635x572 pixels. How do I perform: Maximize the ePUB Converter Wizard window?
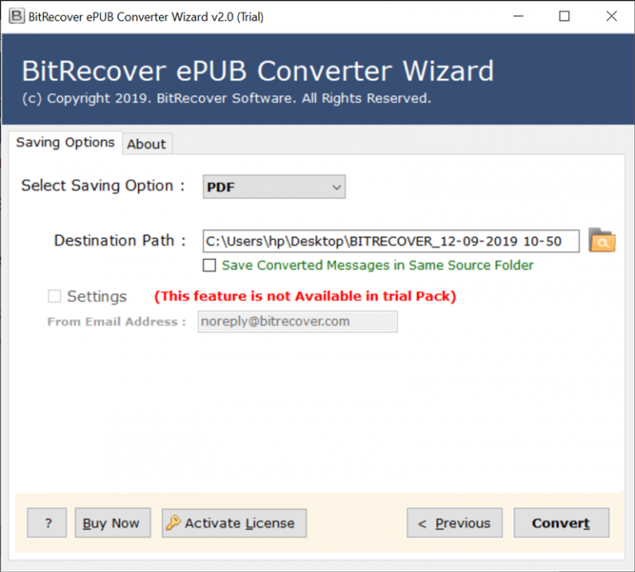564,17
